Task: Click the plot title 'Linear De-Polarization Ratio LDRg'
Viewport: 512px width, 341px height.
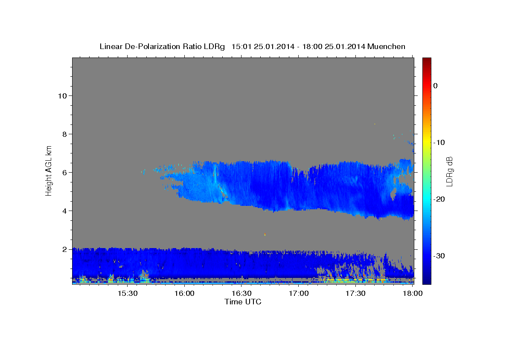Action: click(x=162, y=46)
